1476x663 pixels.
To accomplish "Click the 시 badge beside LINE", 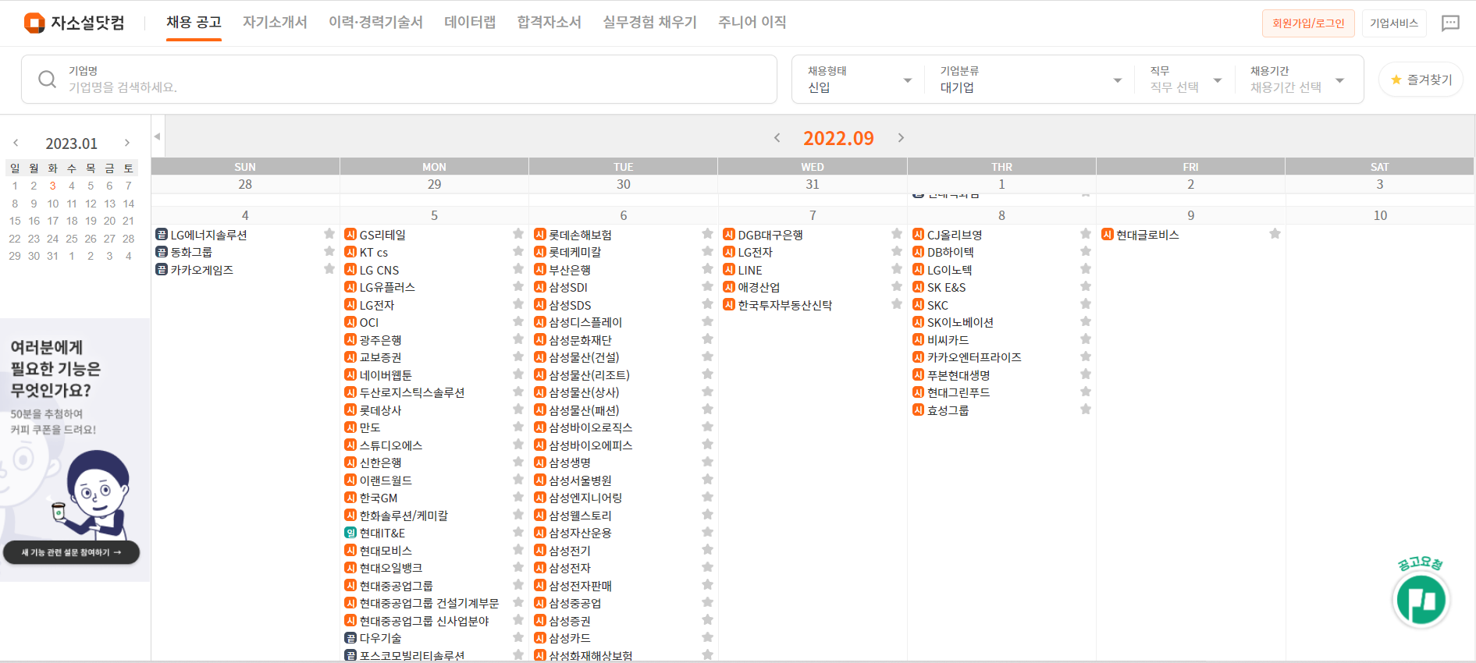I will (729, 269).
